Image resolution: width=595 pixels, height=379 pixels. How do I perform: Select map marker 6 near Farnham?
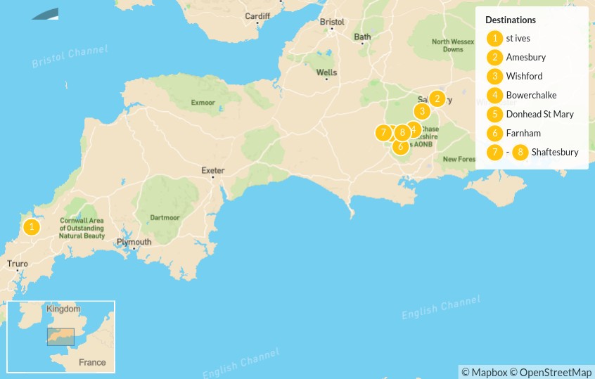click(400, 146)
